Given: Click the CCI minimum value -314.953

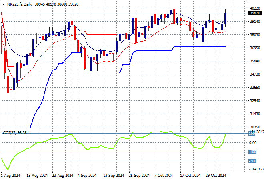Looking at the screenshot, I should (x=256, y=169).
